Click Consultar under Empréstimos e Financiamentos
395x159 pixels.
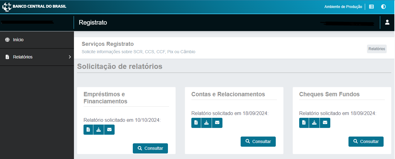150,148
